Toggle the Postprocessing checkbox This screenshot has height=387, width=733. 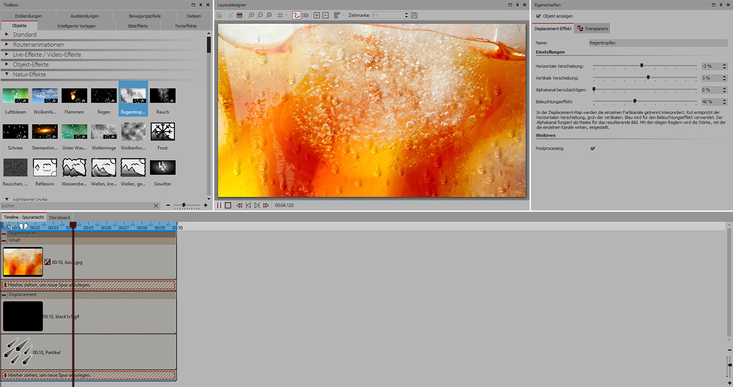593,149
